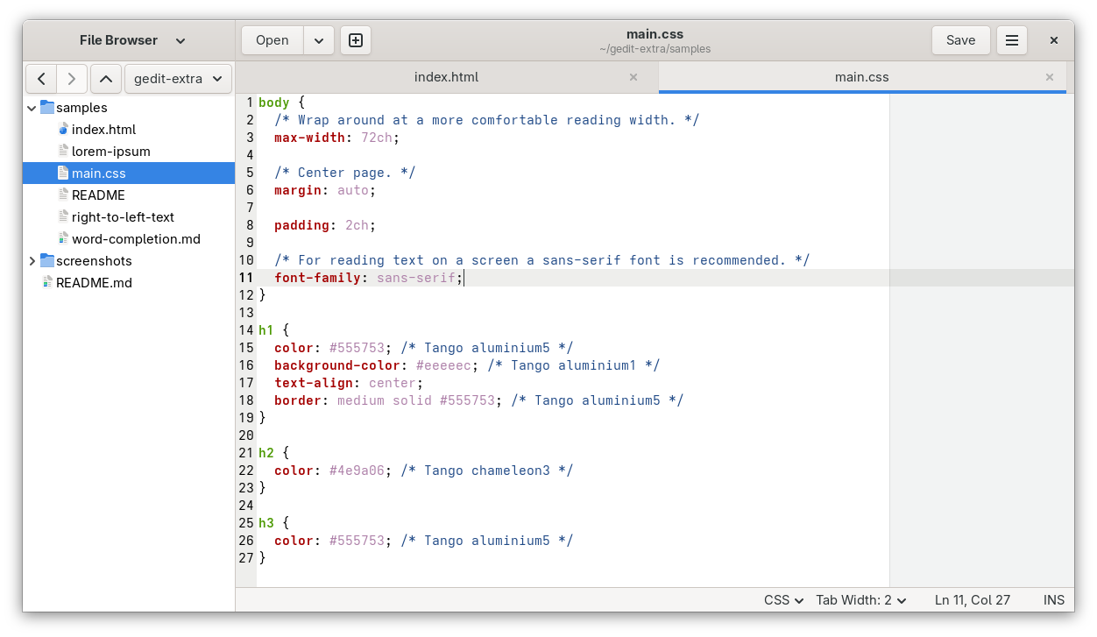Image resolution: width=1097 pixels, height=637 pixels.
Task: Click the folder icon beside screenshots
Action: coord(46,260)
